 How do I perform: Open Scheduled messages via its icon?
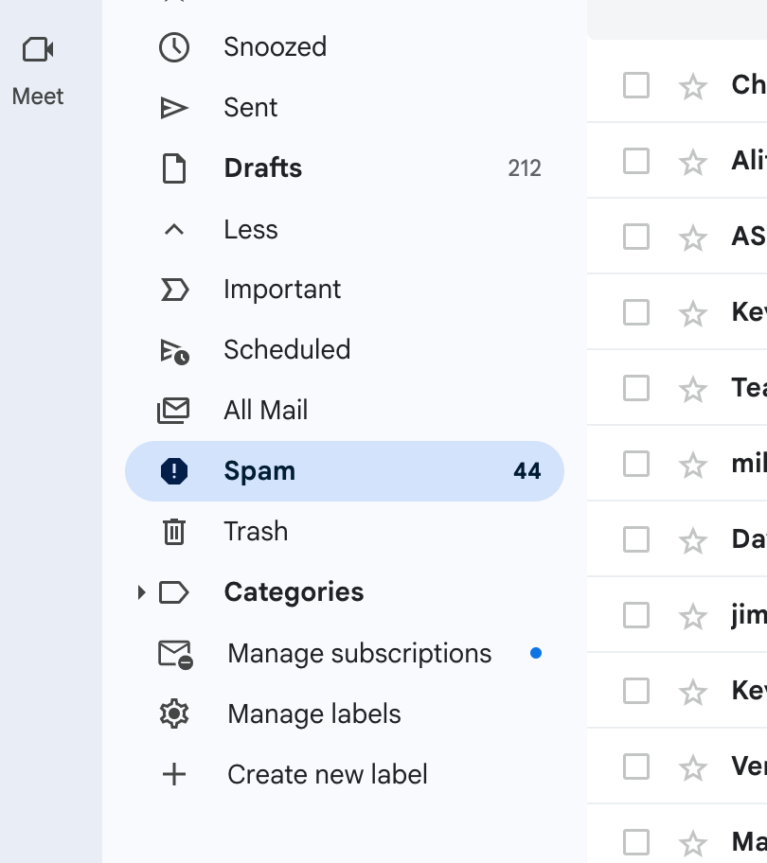[x=174, y=349]
